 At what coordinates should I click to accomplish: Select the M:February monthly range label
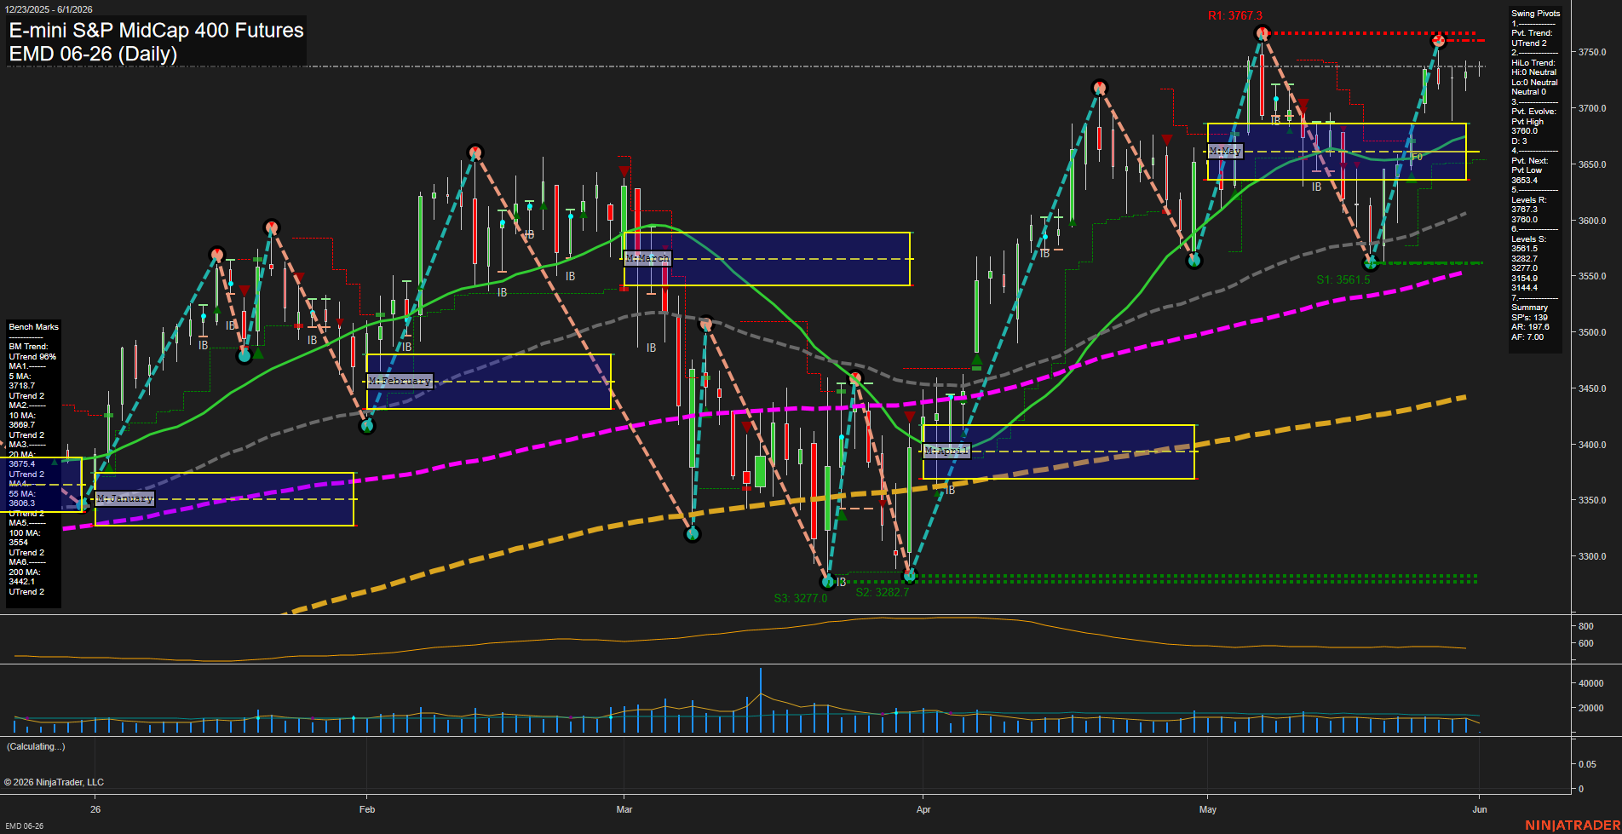[400, 381]
